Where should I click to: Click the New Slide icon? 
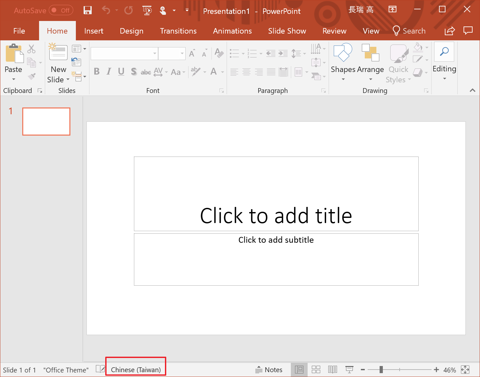58,53
